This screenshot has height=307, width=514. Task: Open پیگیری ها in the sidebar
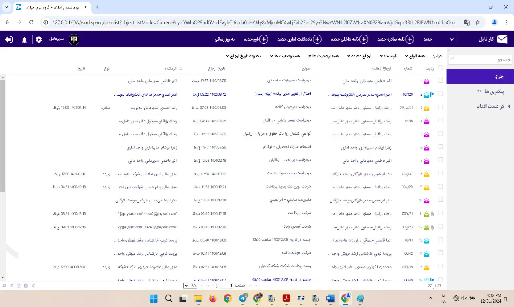492,91
